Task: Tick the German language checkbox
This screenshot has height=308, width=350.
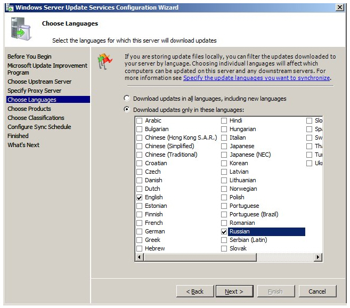Action: (139, 231)
